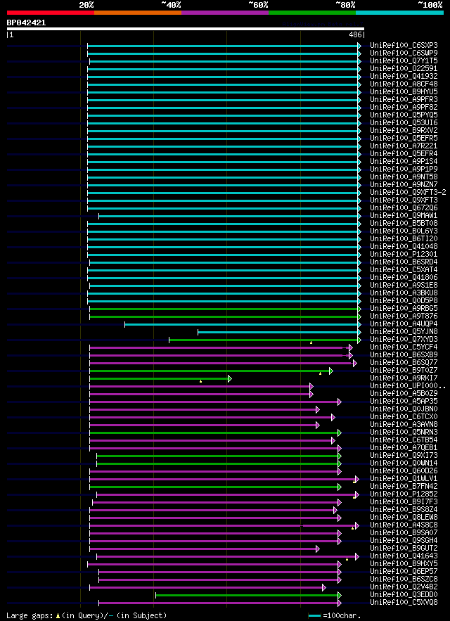Select the UniRef100_Q672Q6 label
Image resolution: width=450 pixels, height=621 pixels.
click(404, 208)
